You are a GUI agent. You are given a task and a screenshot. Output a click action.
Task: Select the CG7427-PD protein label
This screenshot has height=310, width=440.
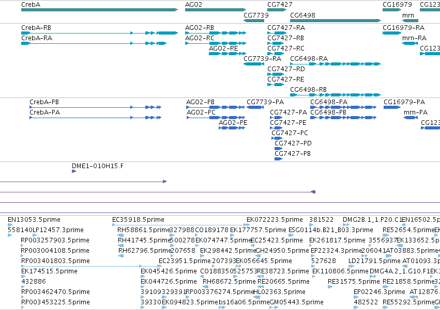[x=293, y=143]
